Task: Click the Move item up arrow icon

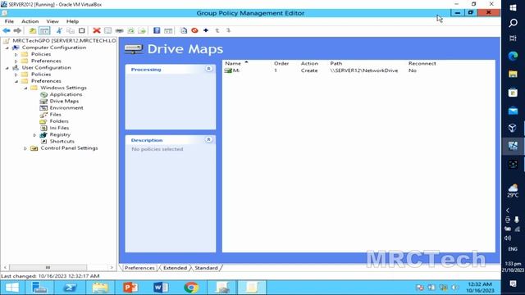Action: click(217, 30)
